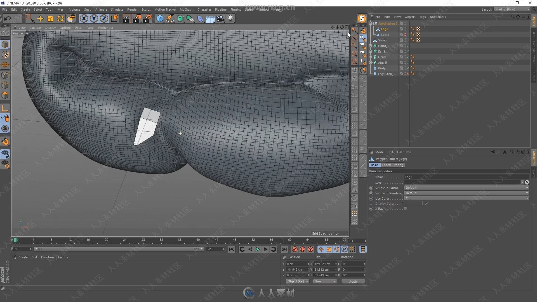Switch to Edges mode
The width and height of the screenshot is (537, 302).
5,85
